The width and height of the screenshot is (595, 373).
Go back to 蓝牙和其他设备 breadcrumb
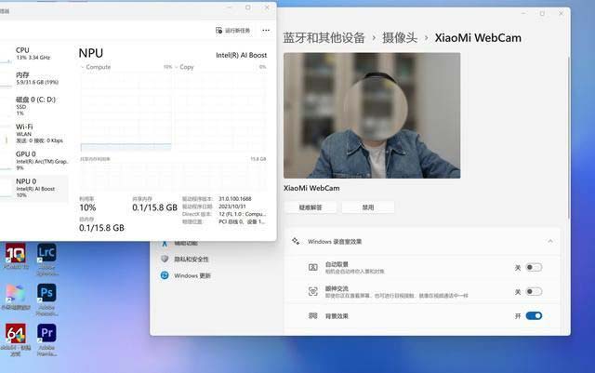[323, 37]
